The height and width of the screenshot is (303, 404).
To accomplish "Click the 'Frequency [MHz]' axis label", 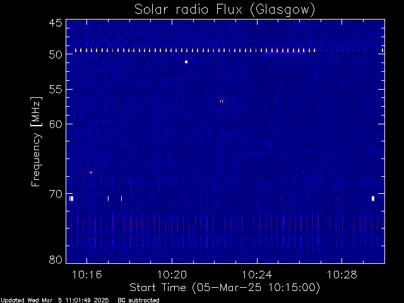I will 36,141.
